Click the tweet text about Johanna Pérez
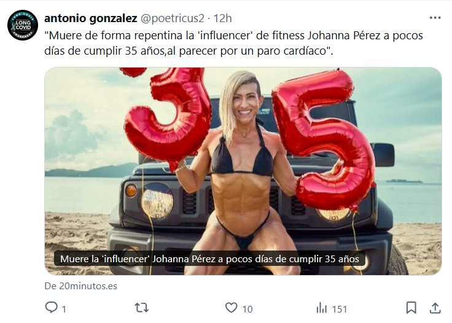Viewport: 452px width, 323px height. 233,43
